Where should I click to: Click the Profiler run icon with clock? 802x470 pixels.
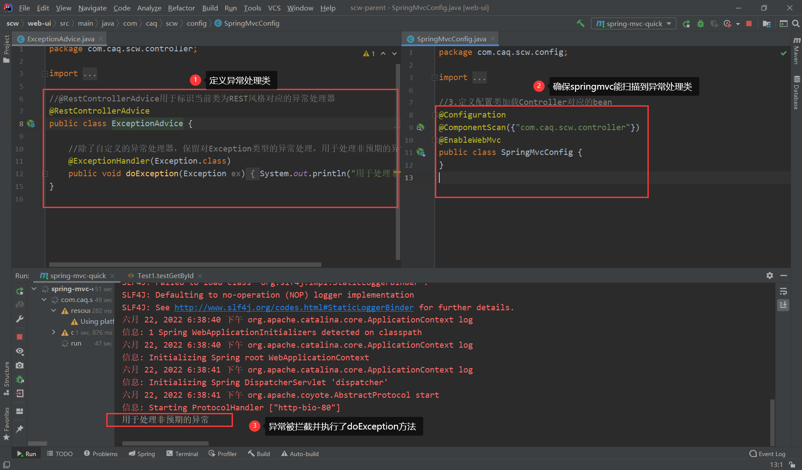tap(727, 23)
